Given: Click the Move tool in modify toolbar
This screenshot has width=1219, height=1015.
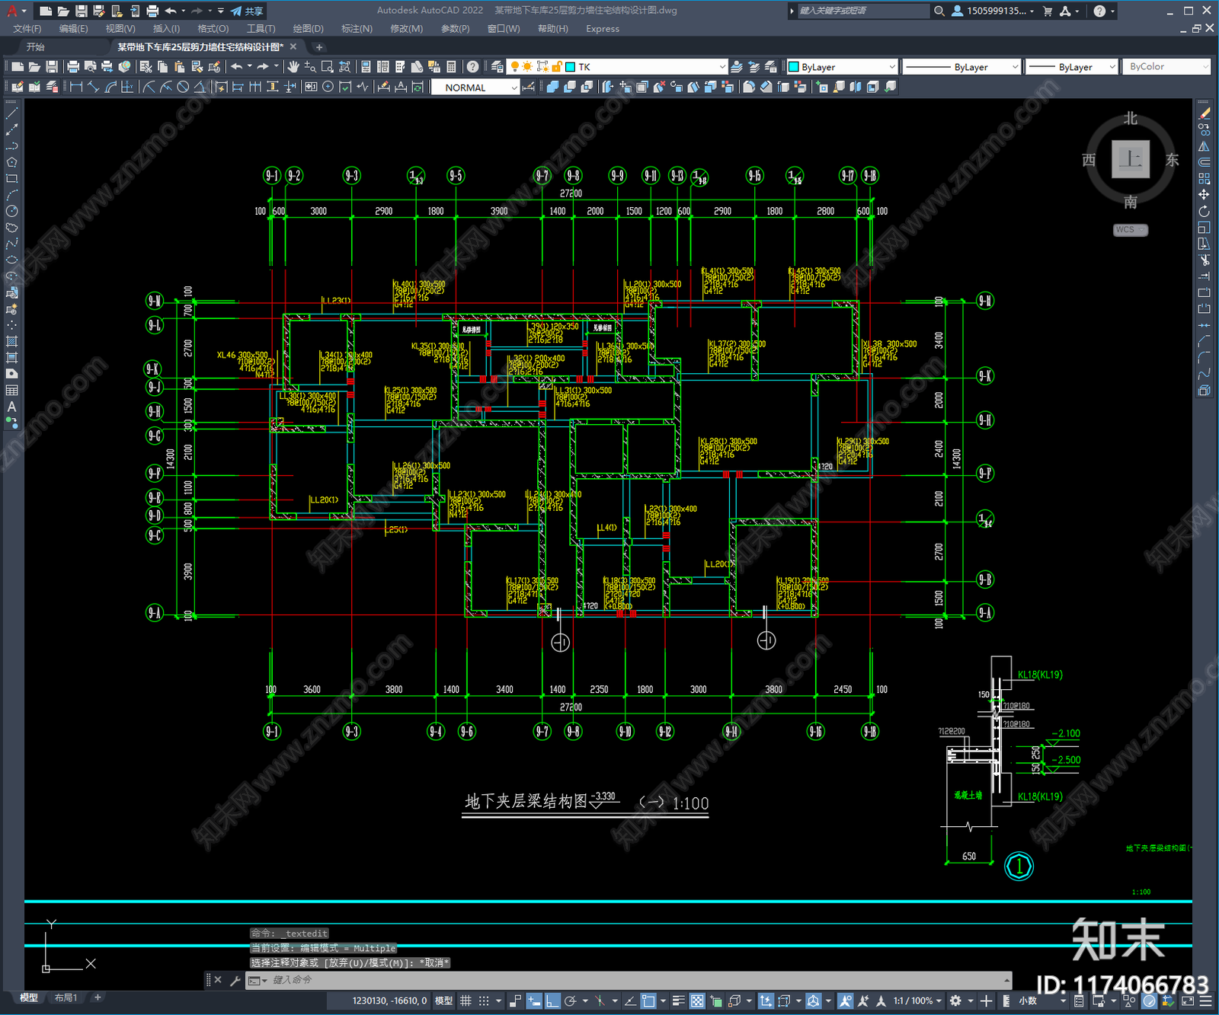Looking at the screenshot, I should pos(1204,195).
